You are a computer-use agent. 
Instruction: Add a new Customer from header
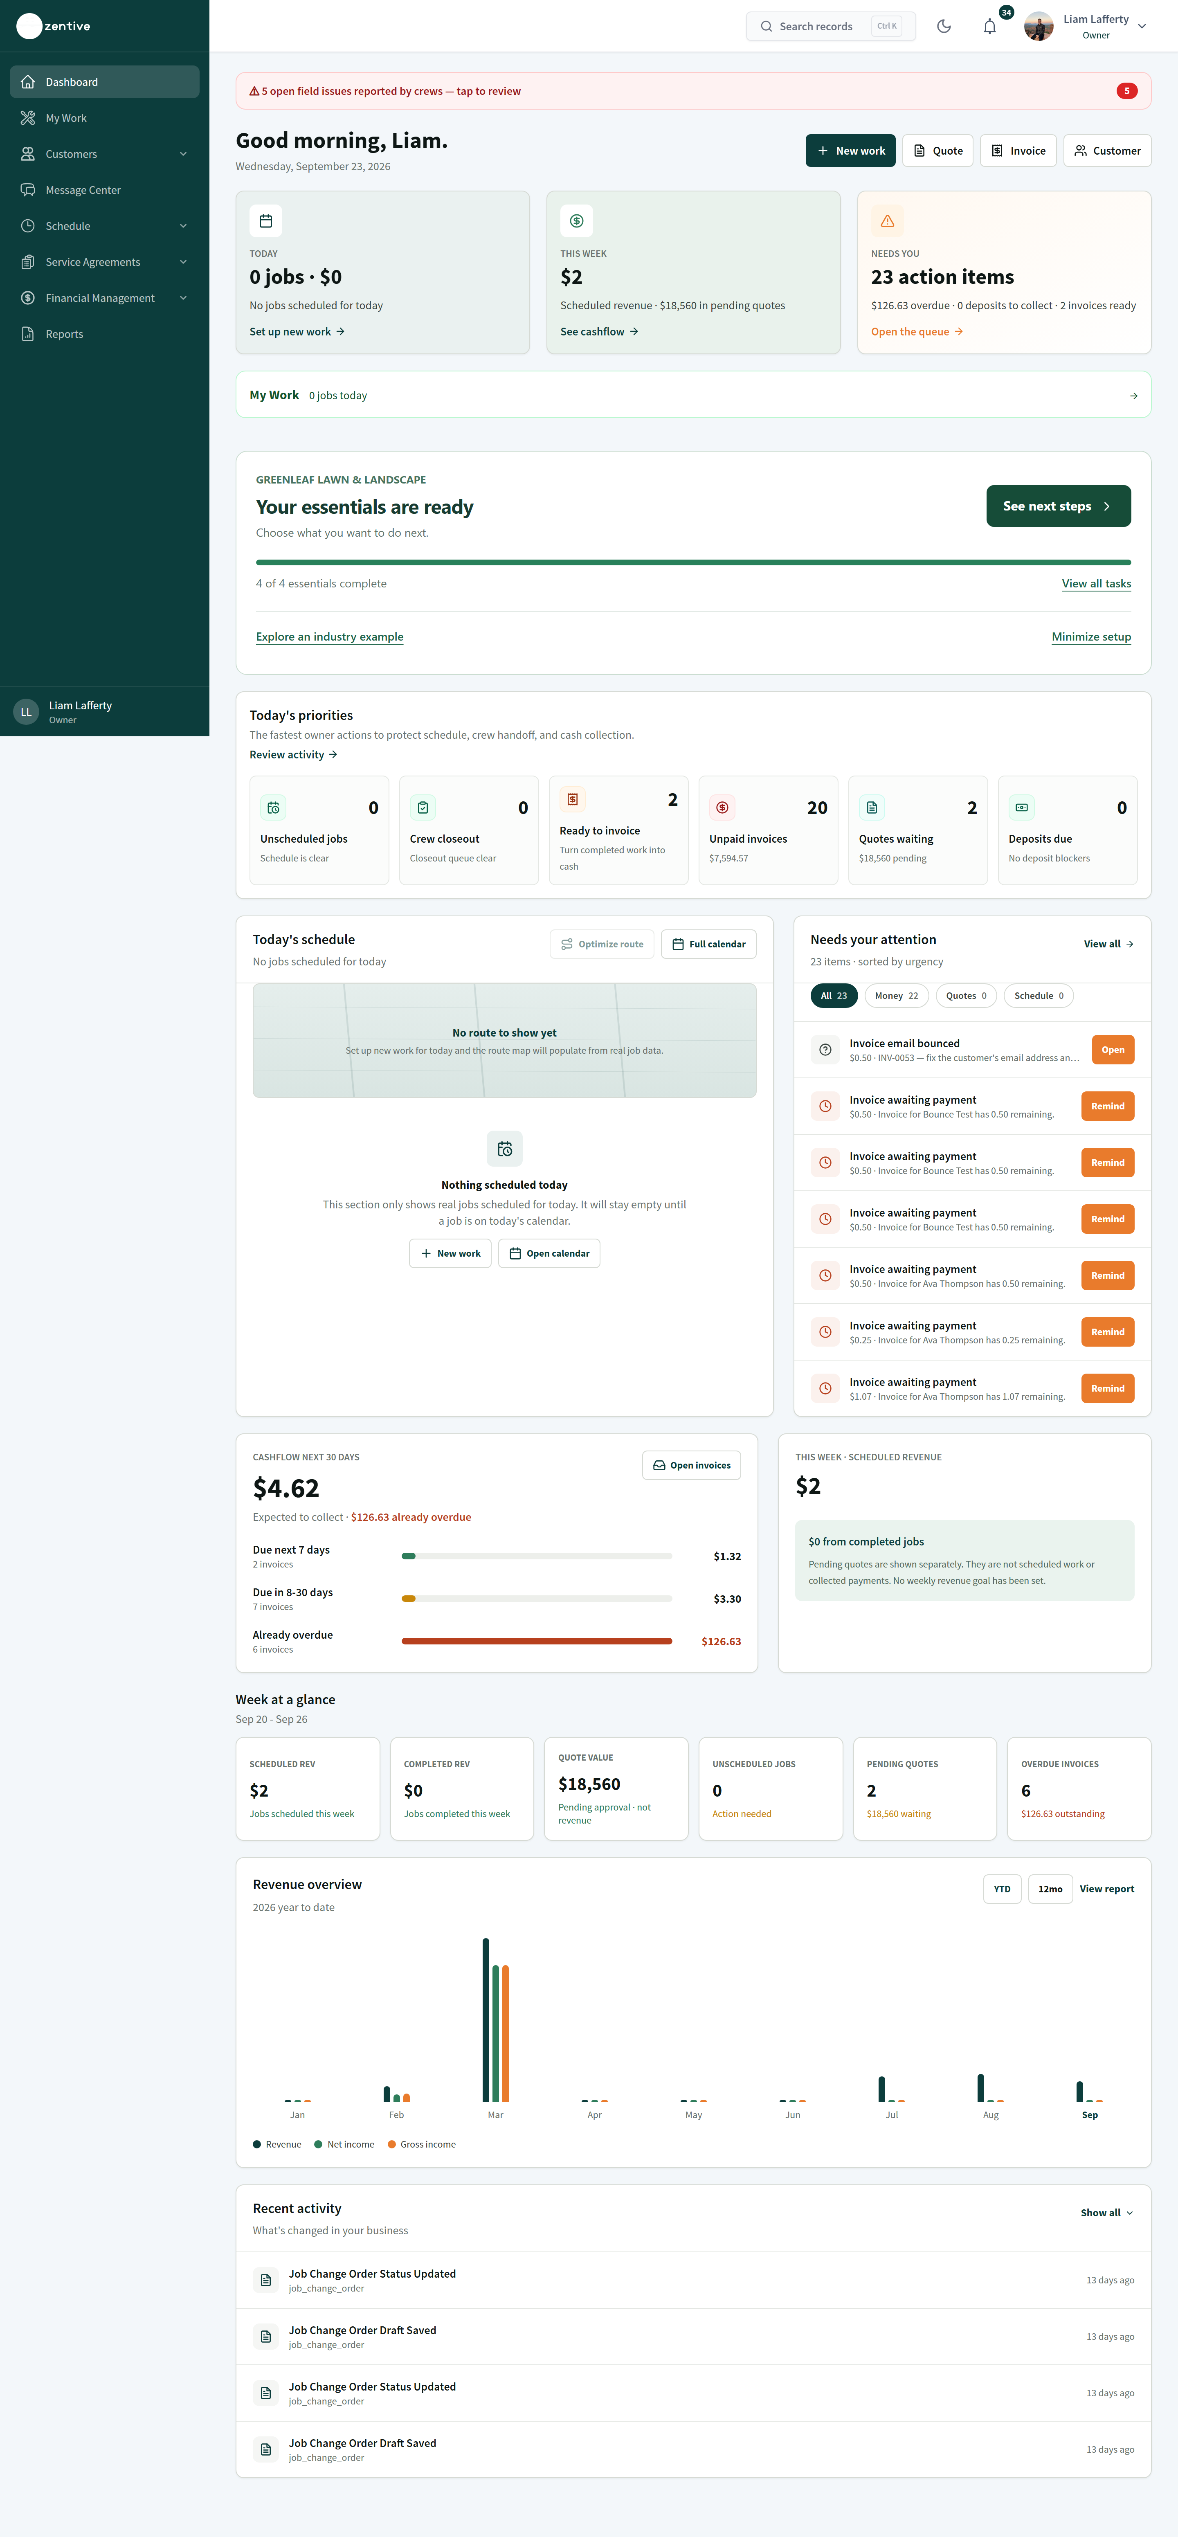point(1107,151)
